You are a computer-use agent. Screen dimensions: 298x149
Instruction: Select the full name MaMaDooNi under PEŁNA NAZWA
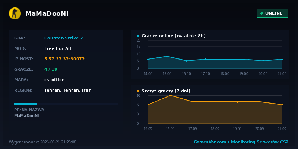[x=26, y=115]
